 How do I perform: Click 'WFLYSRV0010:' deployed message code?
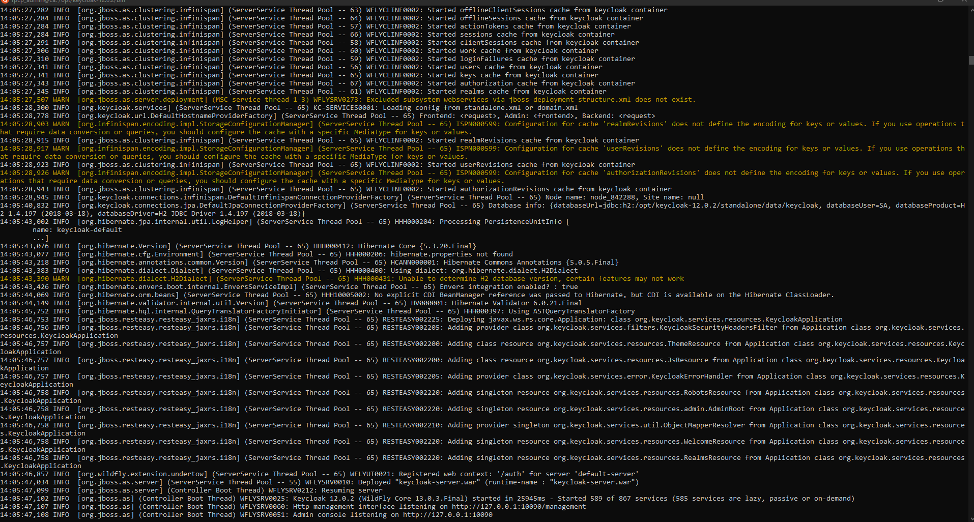(x=330, y=482)
